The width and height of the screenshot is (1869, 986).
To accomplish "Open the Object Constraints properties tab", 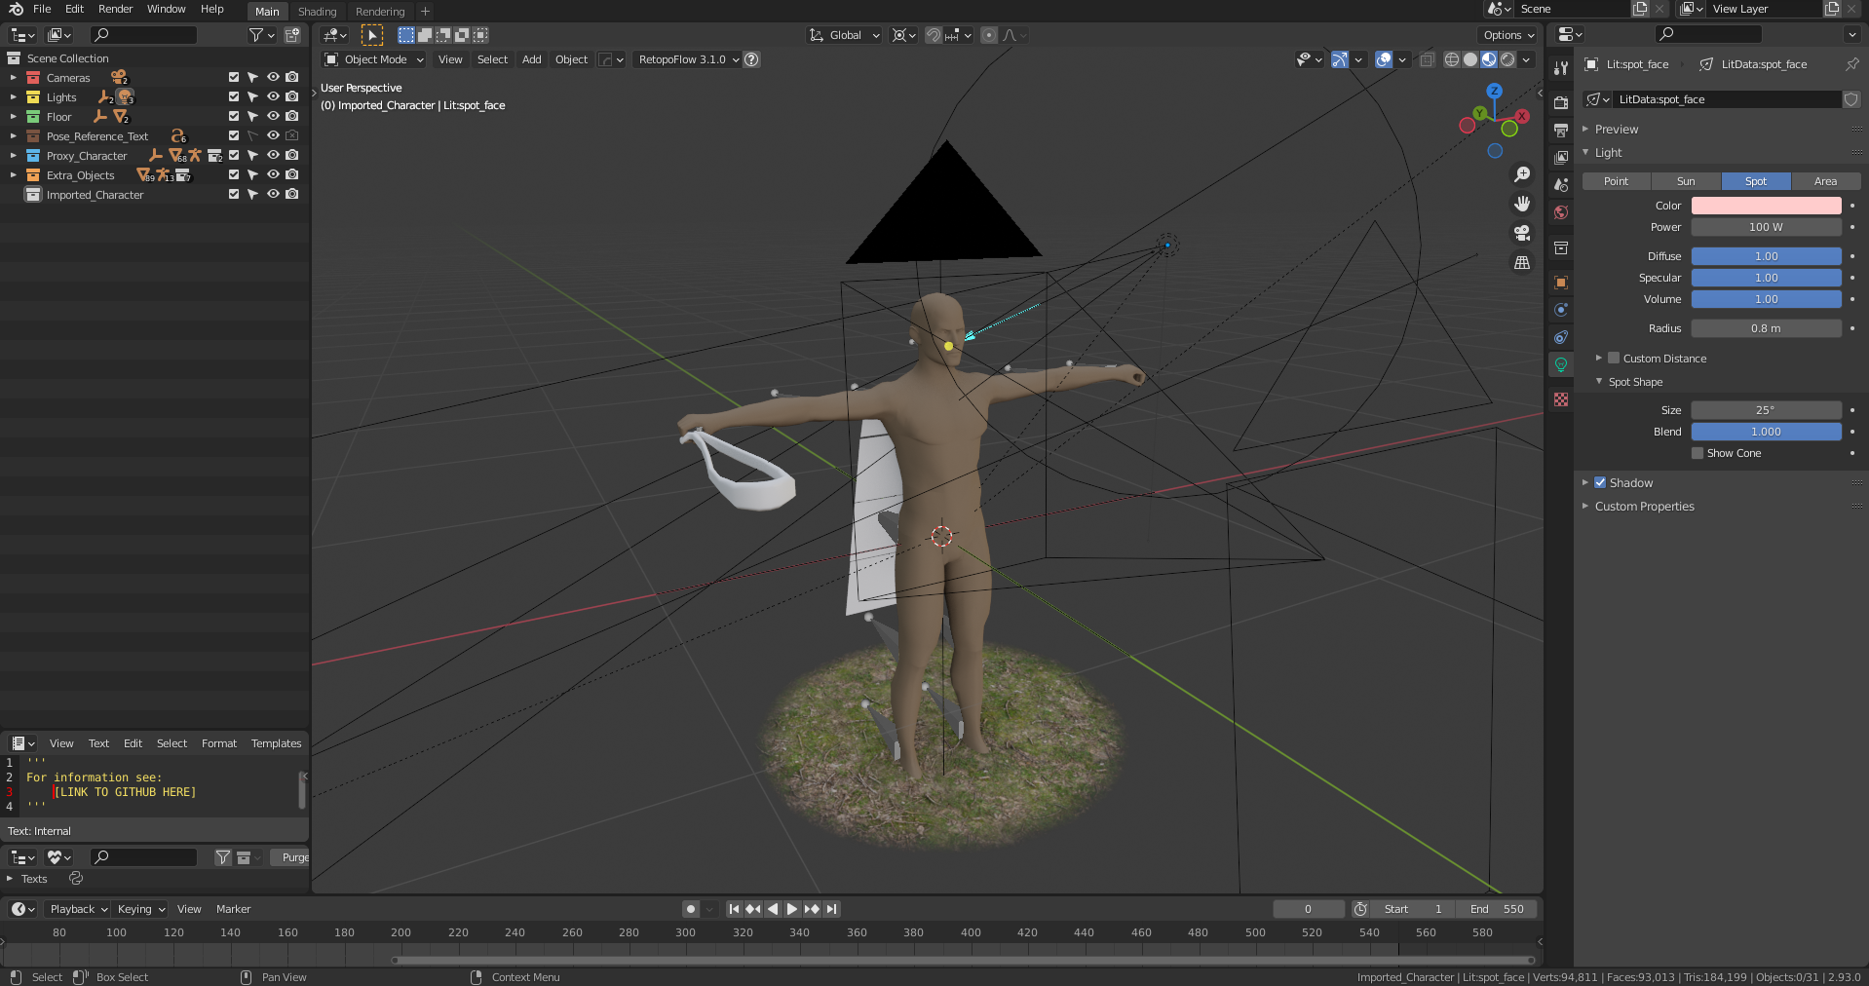I will (x=1561, y=337).
